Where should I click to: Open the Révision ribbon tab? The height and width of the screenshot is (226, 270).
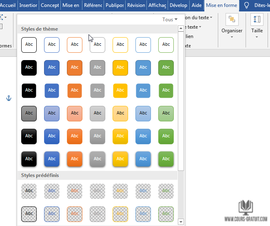coord(136,5)
